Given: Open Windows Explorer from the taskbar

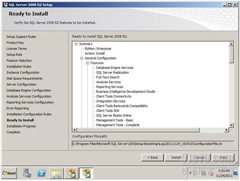Looking at the screenshot, I should click(x=56, y=173).
